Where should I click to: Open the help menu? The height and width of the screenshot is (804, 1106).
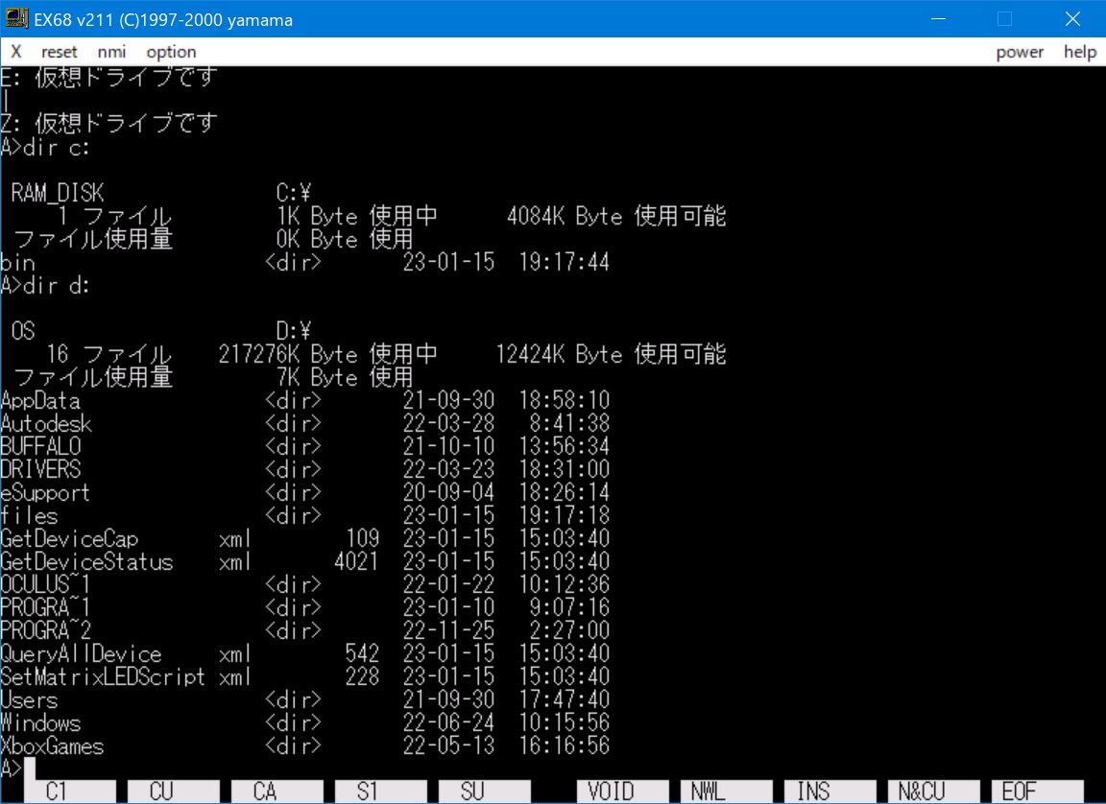click(1079, 52)
